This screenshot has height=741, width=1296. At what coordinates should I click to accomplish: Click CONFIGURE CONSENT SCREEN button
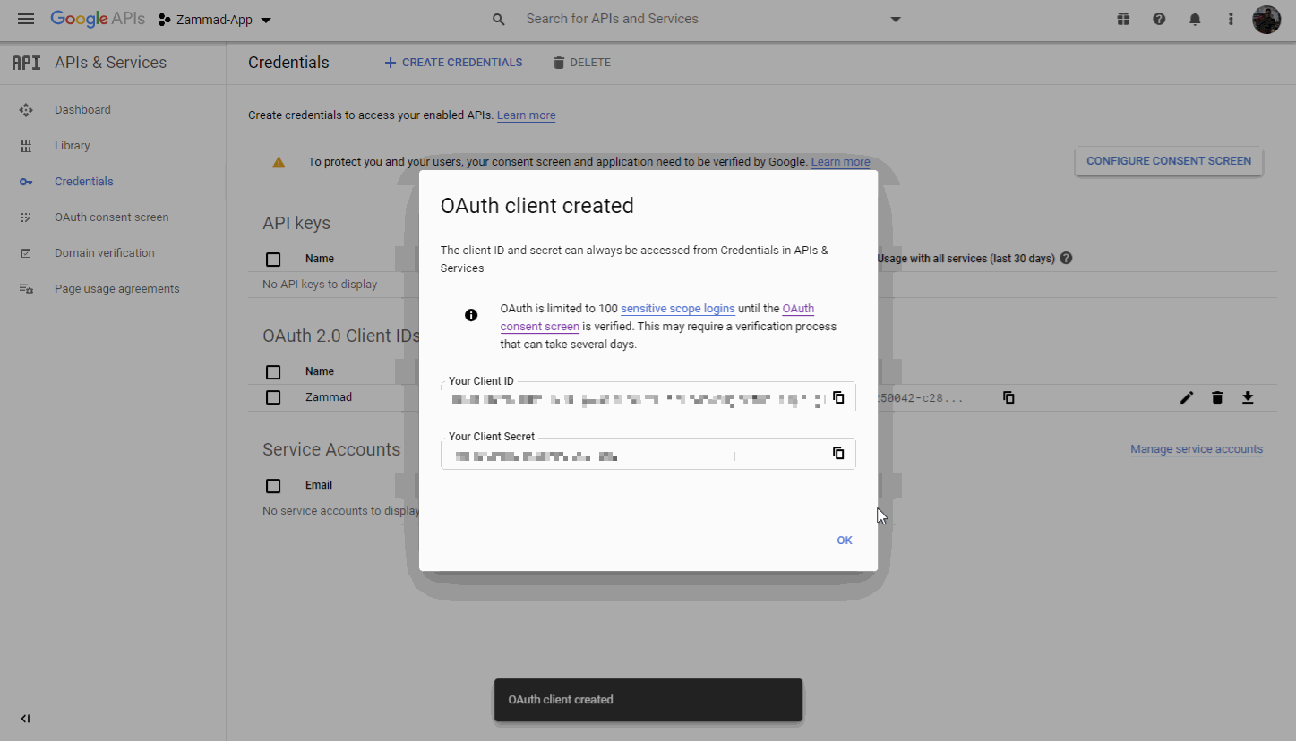click(x=1169, y=161)
